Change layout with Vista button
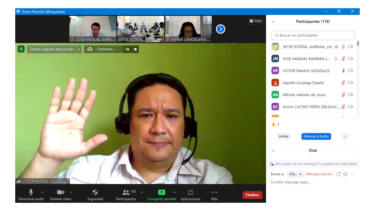Viewport: 375px width, 211px height. [255, 21]
